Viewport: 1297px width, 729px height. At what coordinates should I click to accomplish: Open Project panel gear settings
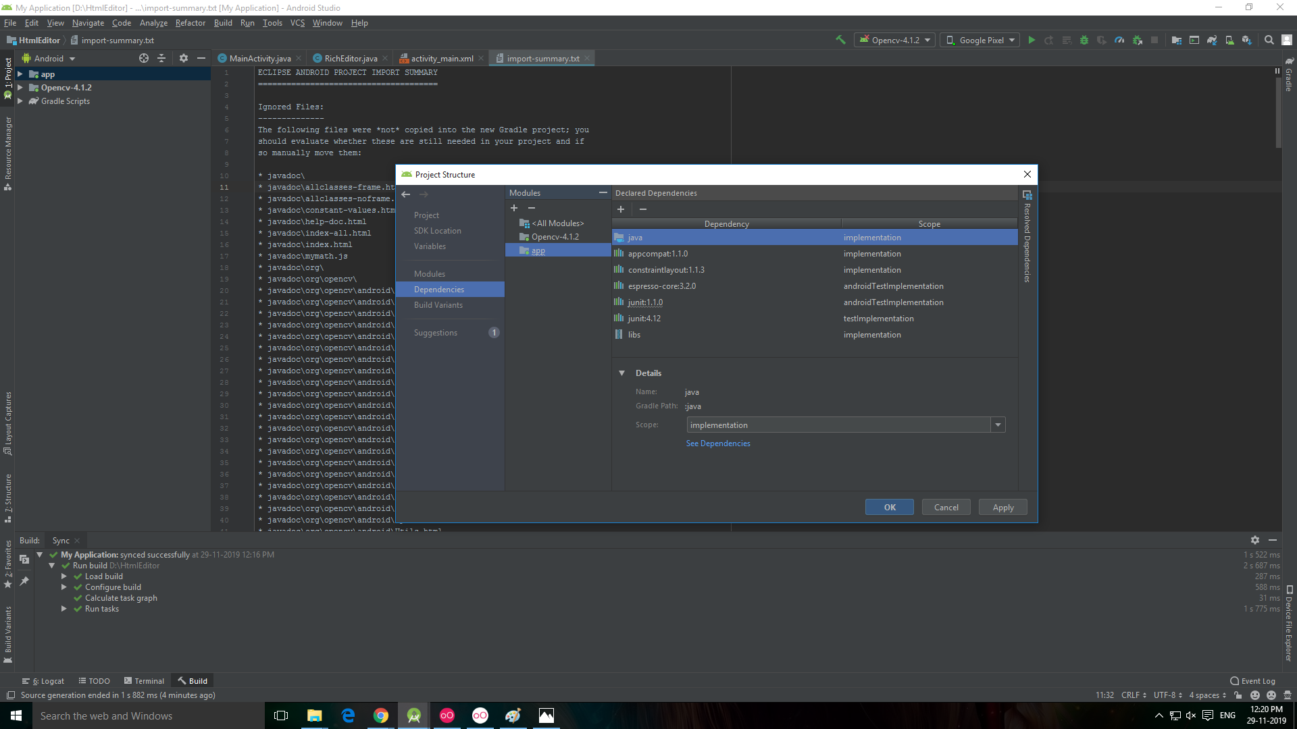(184, 58)
